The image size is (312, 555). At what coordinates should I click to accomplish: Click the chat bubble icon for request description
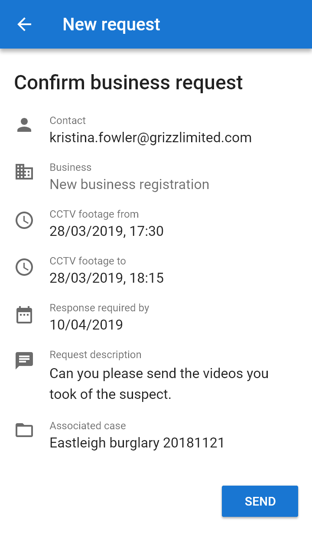click(x=24, y=360)
